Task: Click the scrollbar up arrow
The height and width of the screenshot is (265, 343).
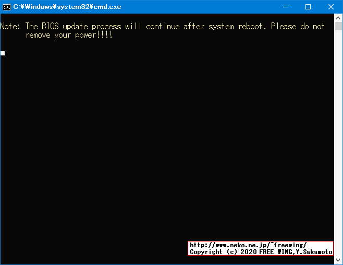Action: pos(338,18)
